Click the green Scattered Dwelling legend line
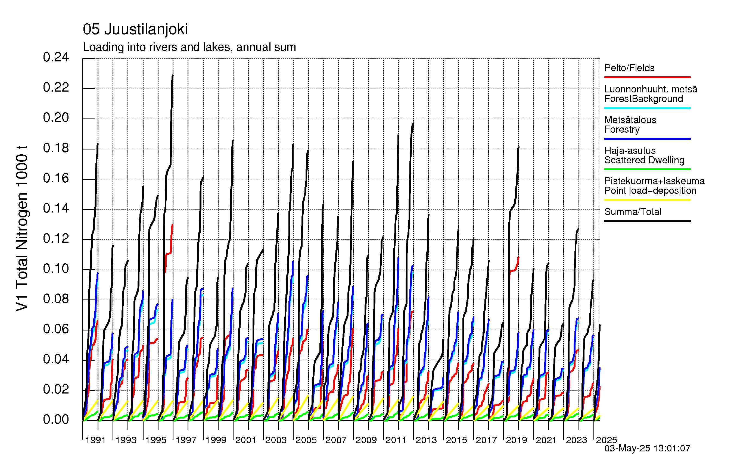 [648, 169]
